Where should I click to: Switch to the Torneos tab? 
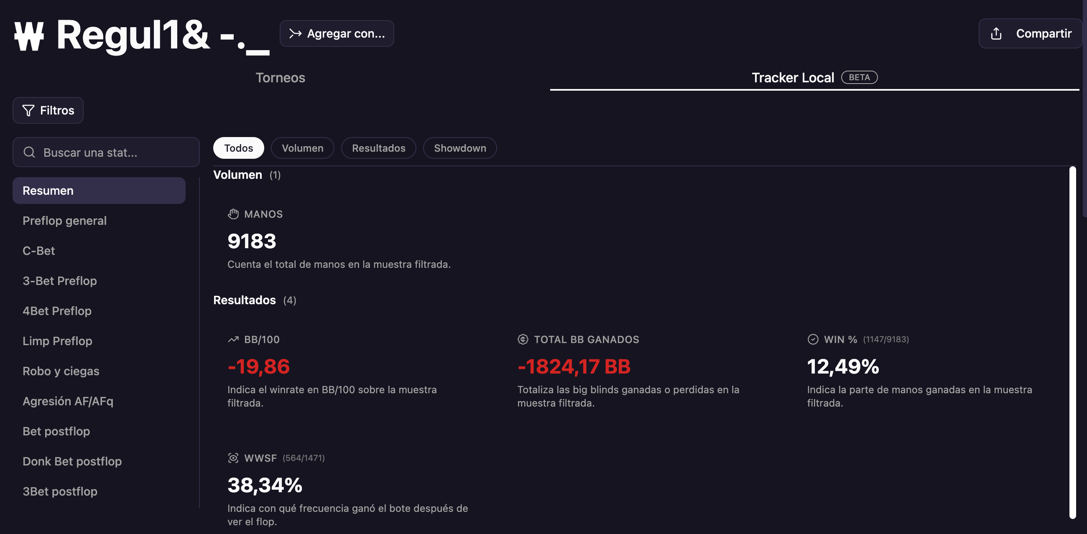(x=280, y=78)
